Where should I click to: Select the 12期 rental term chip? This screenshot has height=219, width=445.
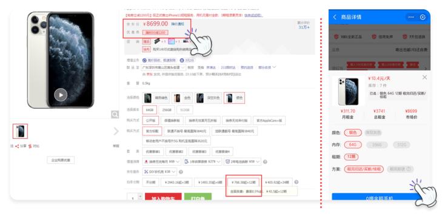352,157
